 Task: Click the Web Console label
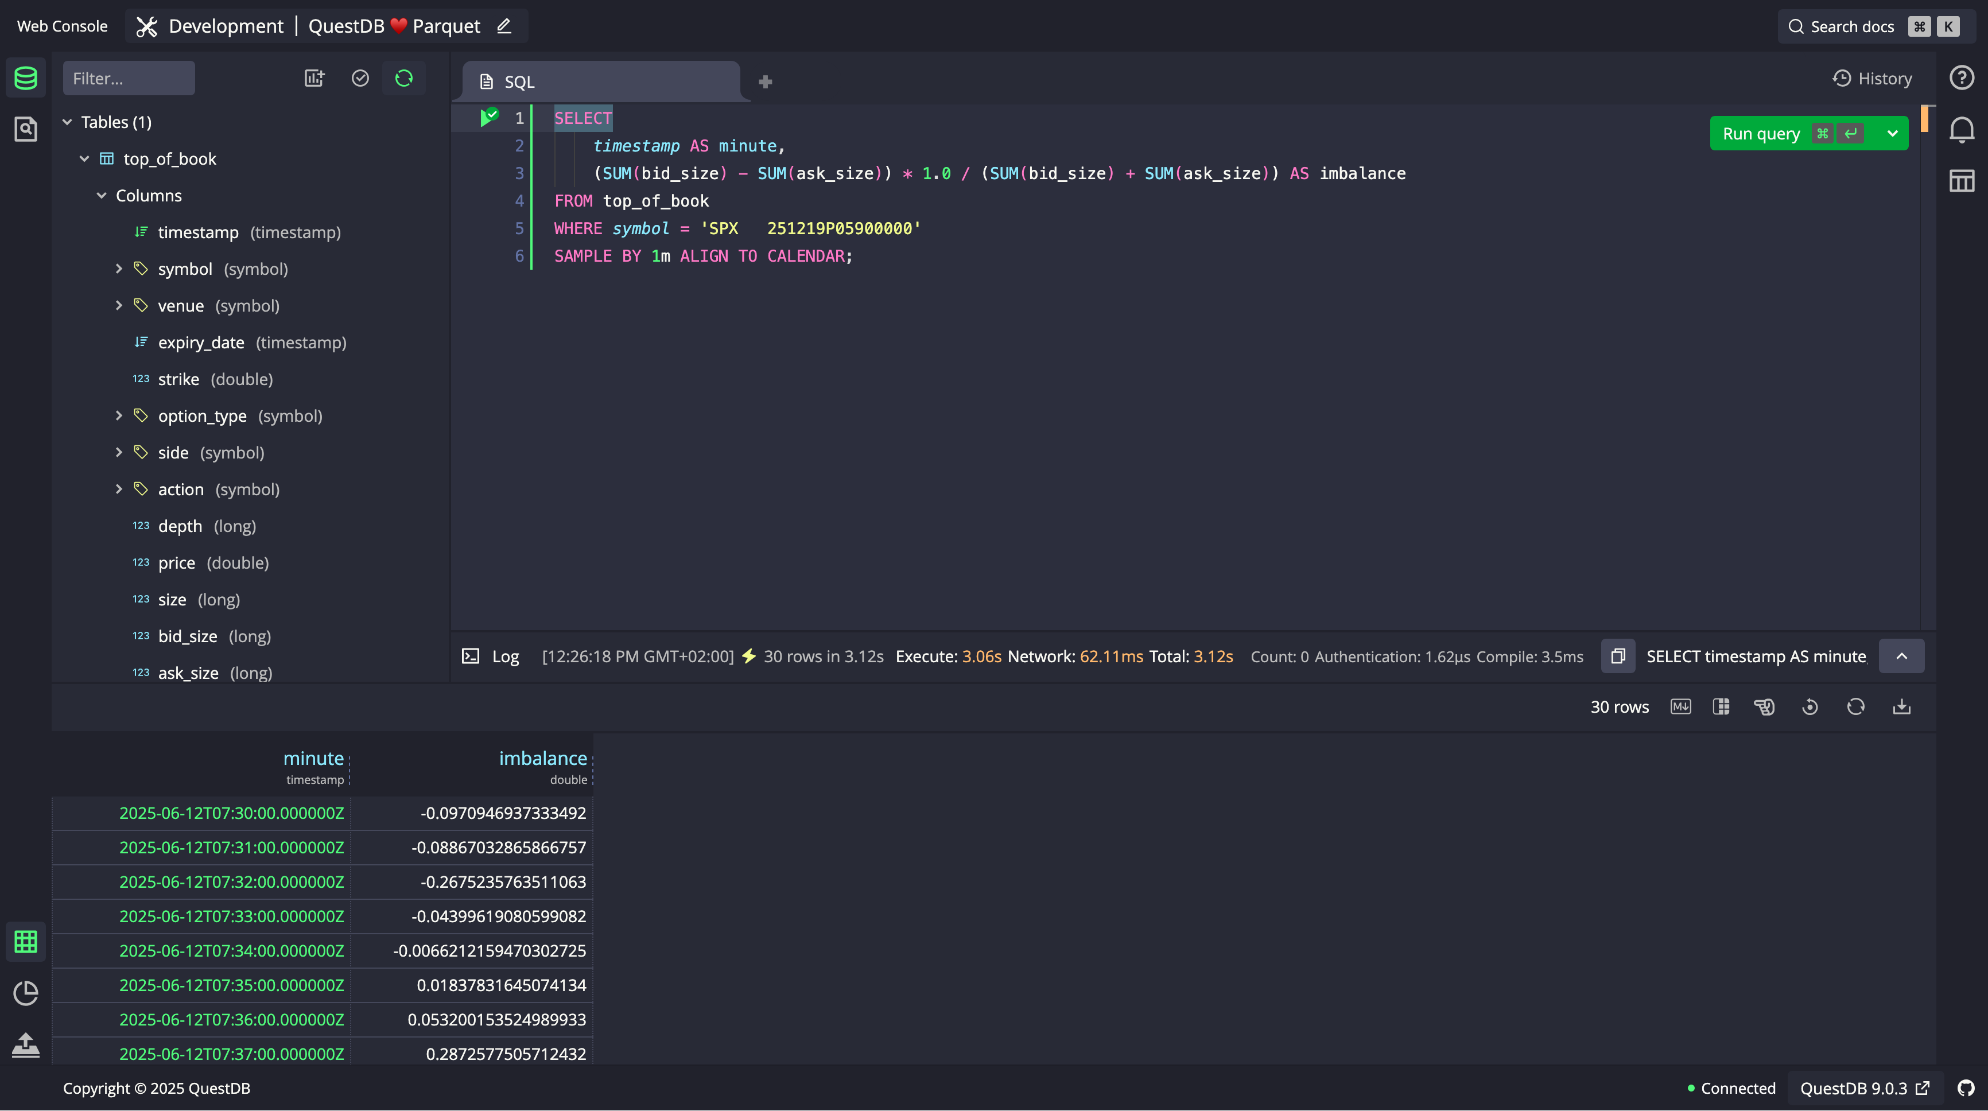(63, 26)
